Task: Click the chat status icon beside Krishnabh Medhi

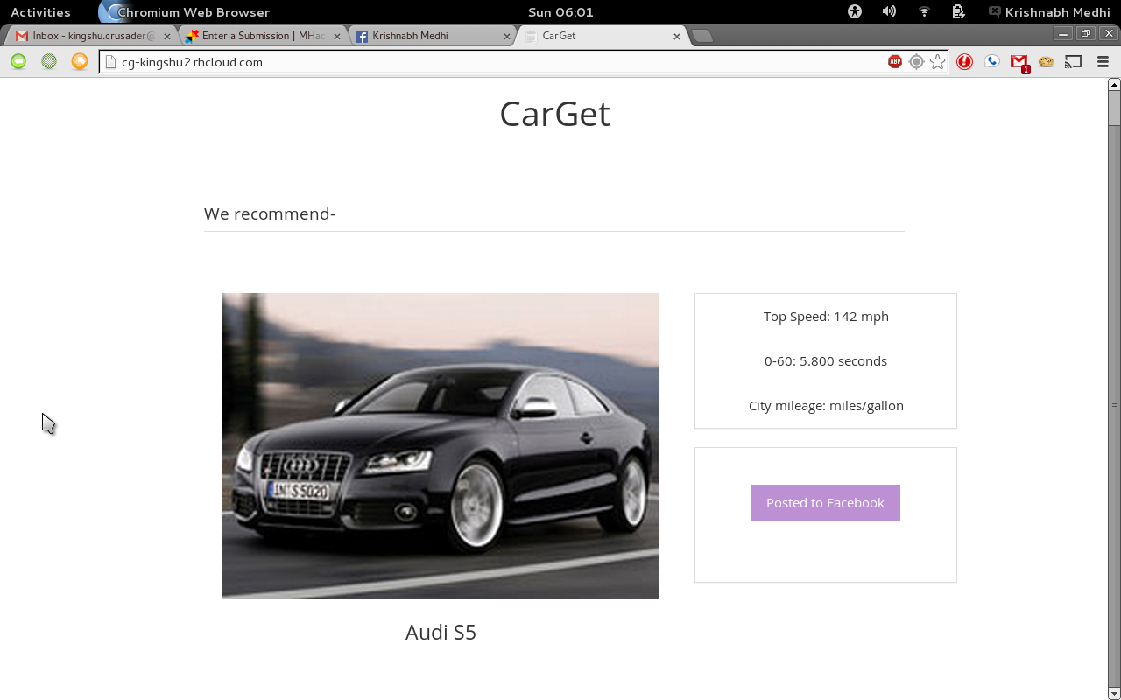Action: click(995, 11)
